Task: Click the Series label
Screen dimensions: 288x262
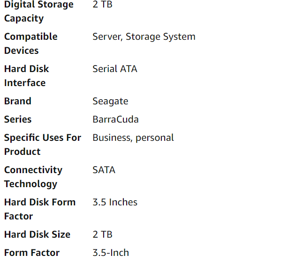Action: coord(18,119)
